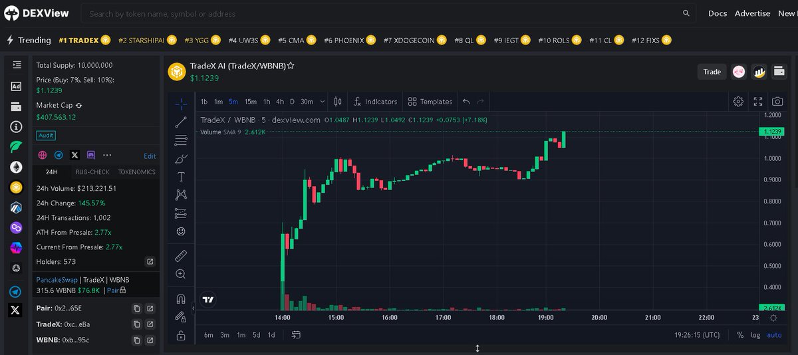
Task: Open chart settings gear
Action: (738, 102)
